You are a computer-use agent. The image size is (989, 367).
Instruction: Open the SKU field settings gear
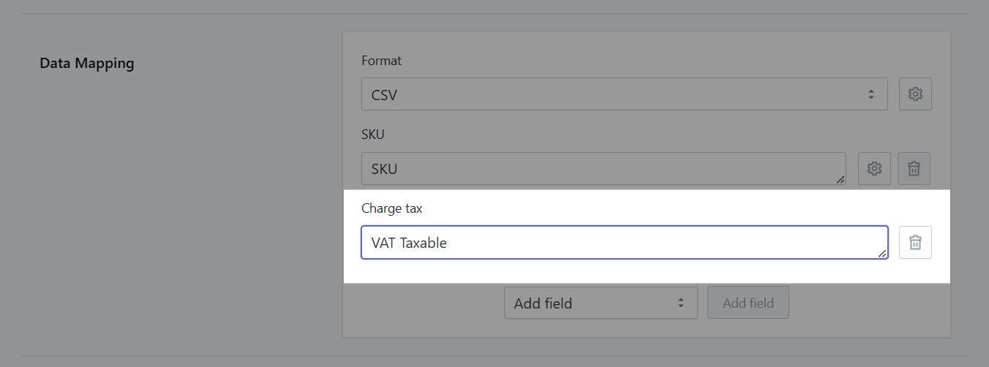[873, 169]
